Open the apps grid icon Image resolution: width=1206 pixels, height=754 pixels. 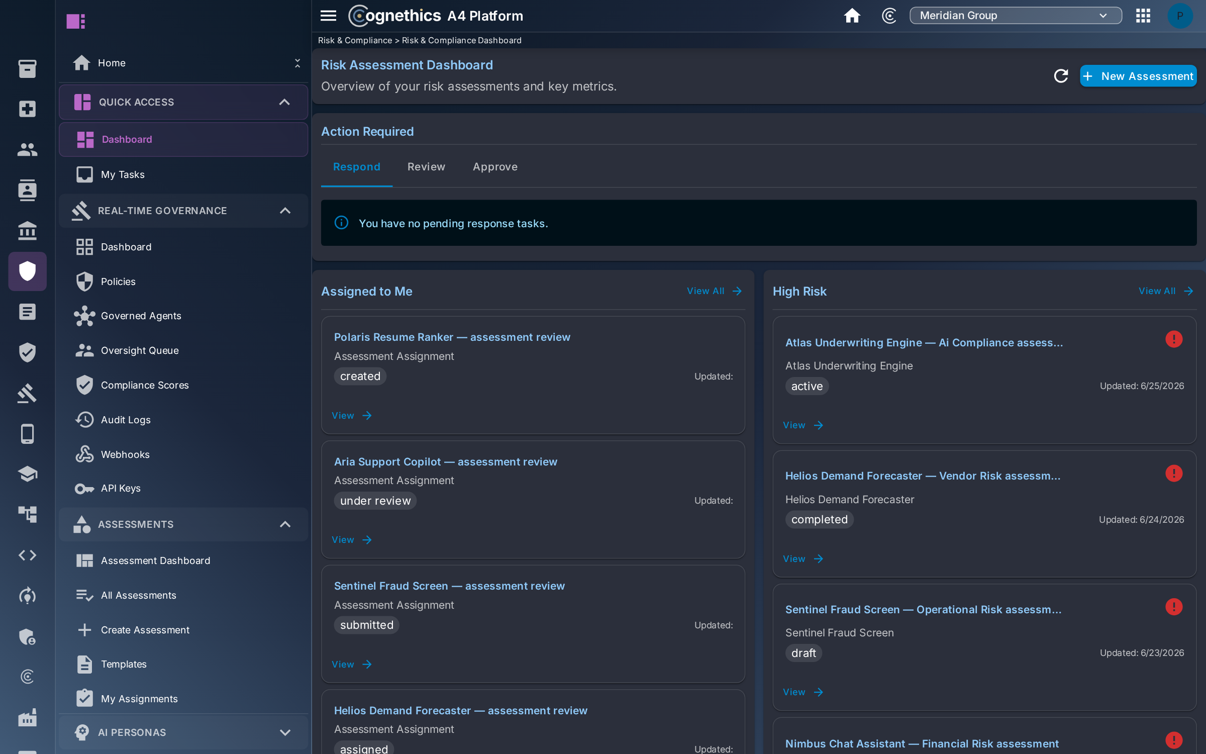click(1143, 16)
